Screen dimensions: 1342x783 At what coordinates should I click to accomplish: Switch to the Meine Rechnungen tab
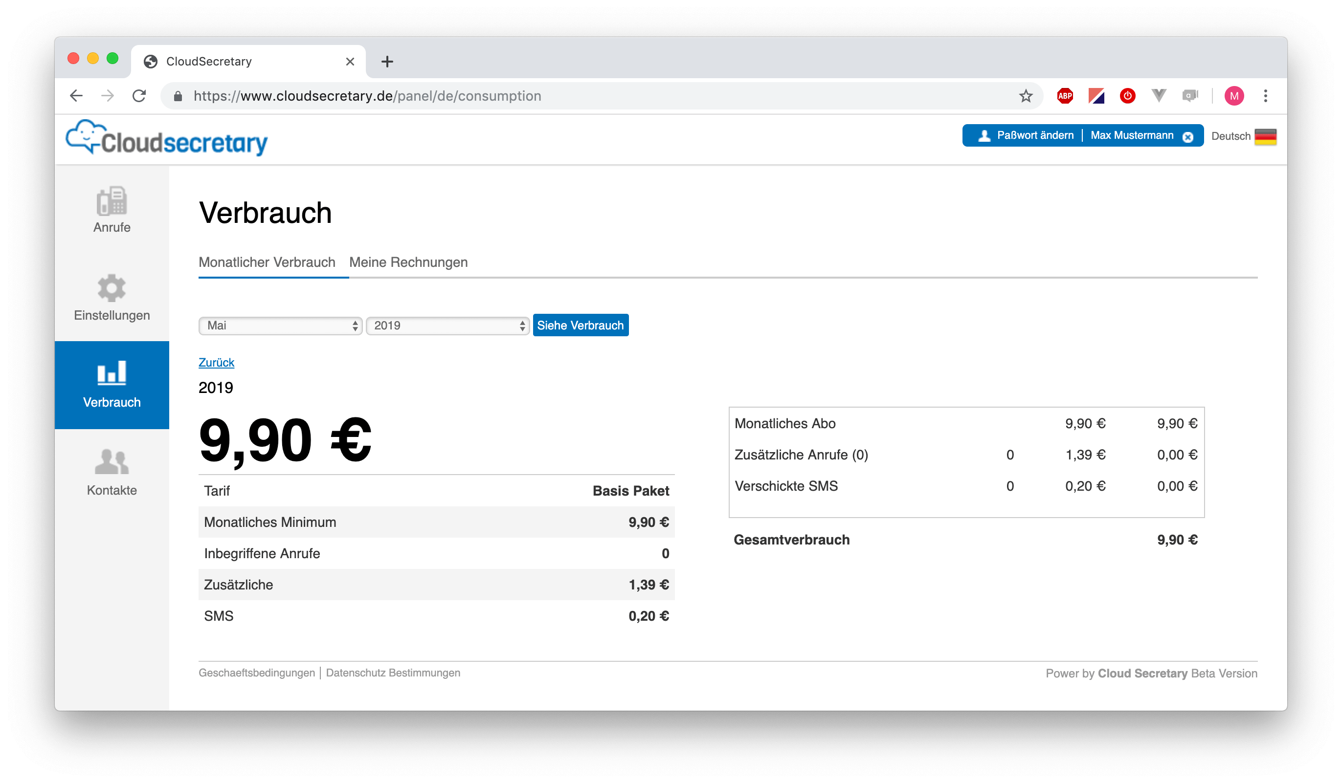pyautogui.click(x=408, y=262)
